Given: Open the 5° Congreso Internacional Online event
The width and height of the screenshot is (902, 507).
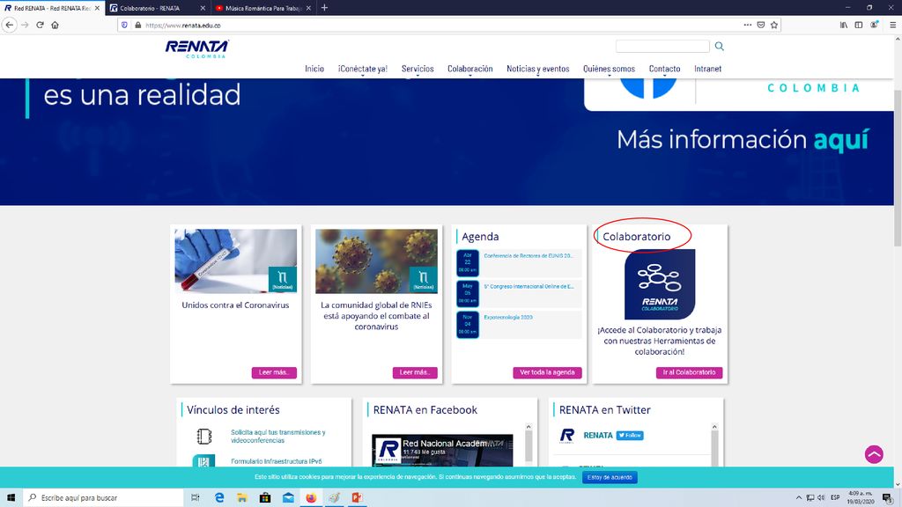Looking at the screenshot, I should point(529,286).
